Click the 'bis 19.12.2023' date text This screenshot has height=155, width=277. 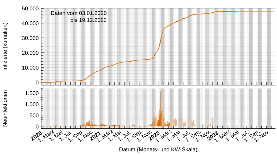point(88,20)
